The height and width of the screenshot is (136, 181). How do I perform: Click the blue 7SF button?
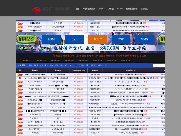pos(121,39)
